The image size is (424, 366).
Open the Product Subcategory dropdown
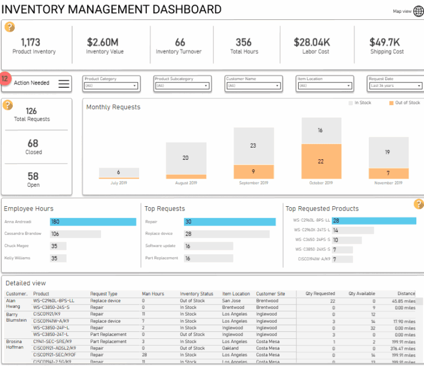(182, 86)
